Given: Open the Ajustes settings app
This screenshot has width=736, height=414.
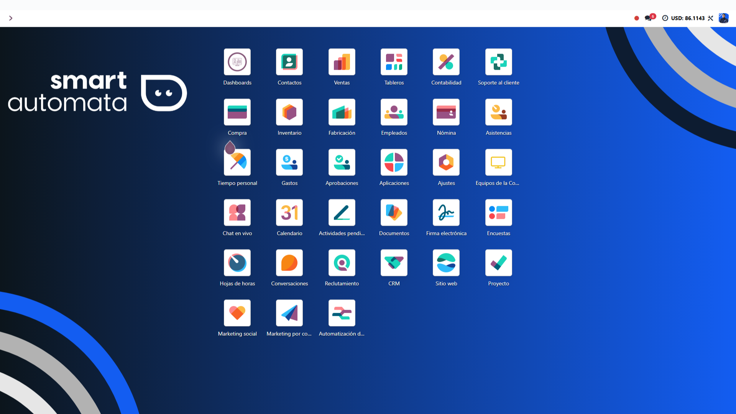Looking at the screenshot, I should point(446,162).
